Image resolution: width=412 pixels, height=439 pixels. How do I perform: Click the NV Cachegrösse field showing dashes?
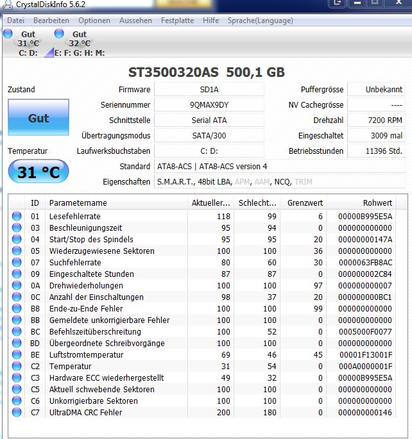(377, 104)
